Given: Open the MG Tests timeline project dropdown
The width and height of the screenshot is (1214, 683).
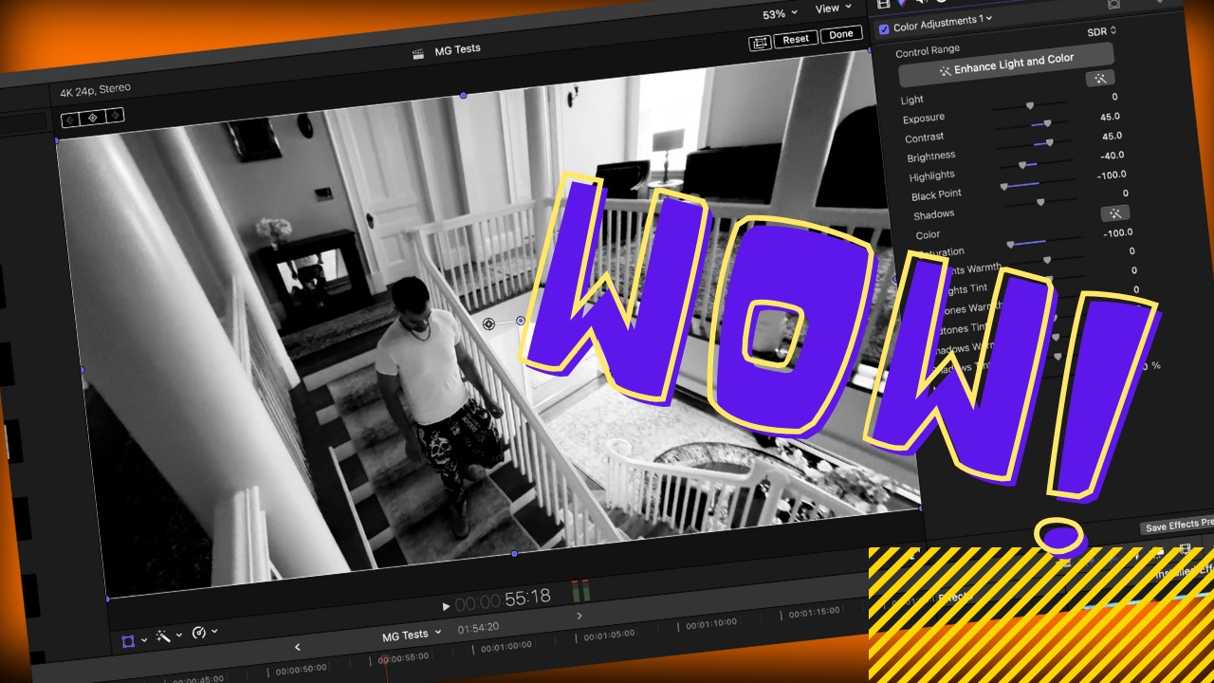Looking at the screenshot, I should [412, 635].
